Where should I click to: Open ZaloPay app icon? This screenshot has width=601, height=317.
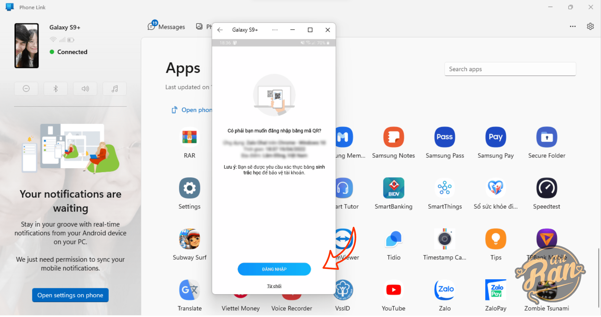click(x=495, y=290)
